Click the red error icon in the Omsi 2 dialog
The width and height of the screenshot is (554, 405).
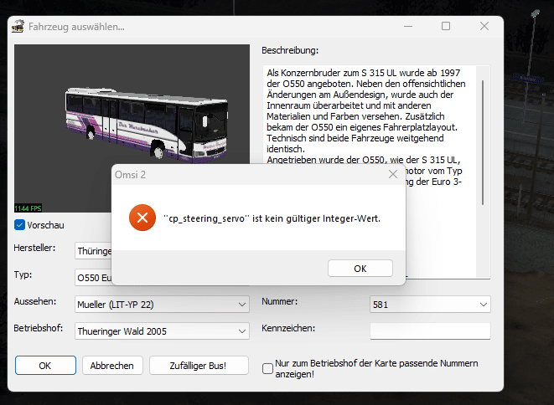(x=142, y=219)
